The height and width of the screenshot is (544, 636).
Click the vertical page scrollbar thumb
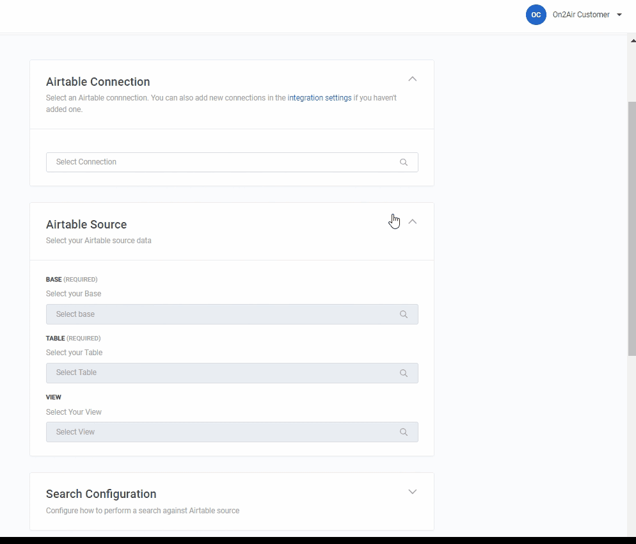click(x=632, y=227)
